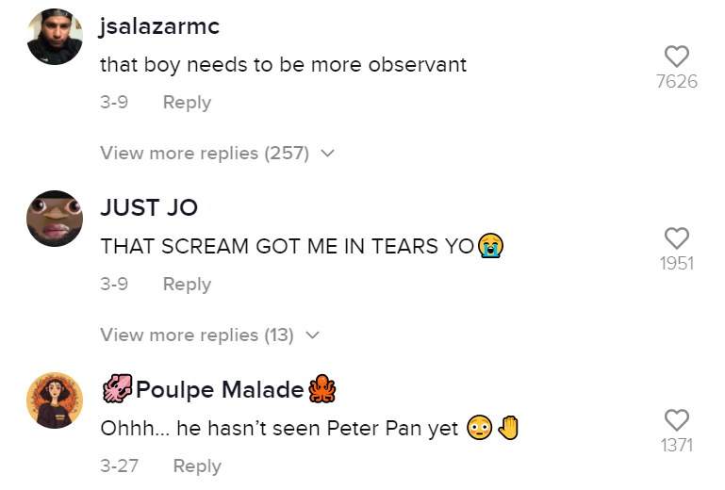Click the flushed face emoji
Viewport: 725px width, 490px height.
480,429
